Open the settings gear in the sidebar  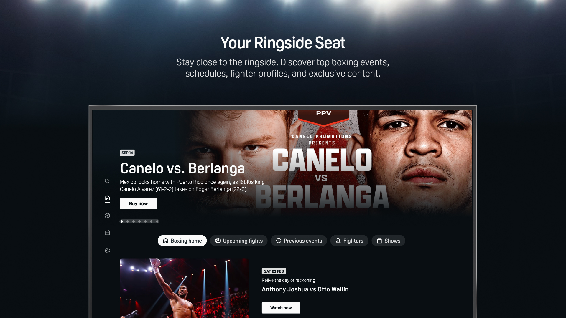point(107,250)
